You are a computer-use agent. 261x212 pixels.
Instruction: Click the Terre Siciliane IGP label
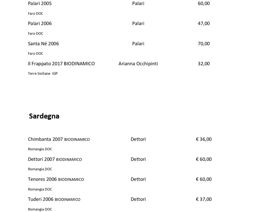point(43,74)
